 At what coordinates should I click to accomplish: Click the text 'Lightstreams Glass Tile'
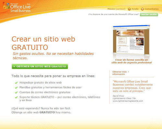tap(124, 98)
